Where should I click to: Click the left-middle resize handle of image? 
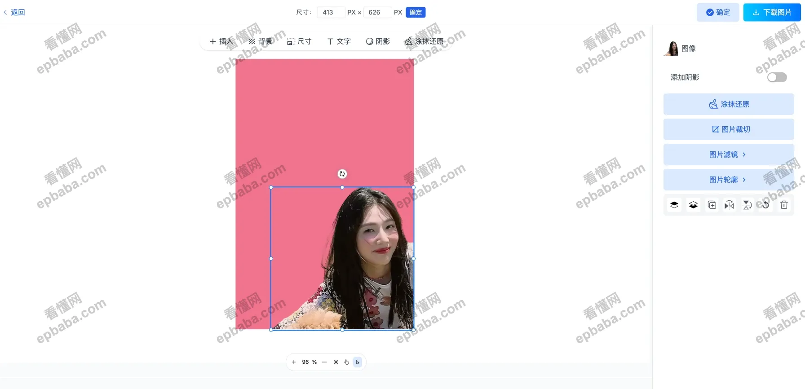[x=271, y=259]
